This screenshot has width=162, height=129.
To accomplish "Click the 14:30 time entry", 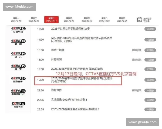I will [40, 40].
